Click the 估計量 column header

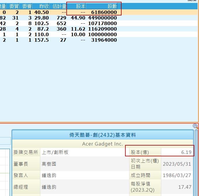[x=59, y=6]
